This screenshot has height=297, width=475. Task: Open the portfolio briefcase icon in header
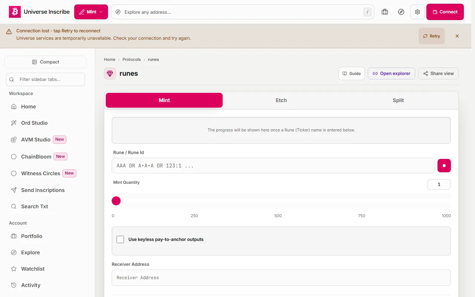coord(385,12)
